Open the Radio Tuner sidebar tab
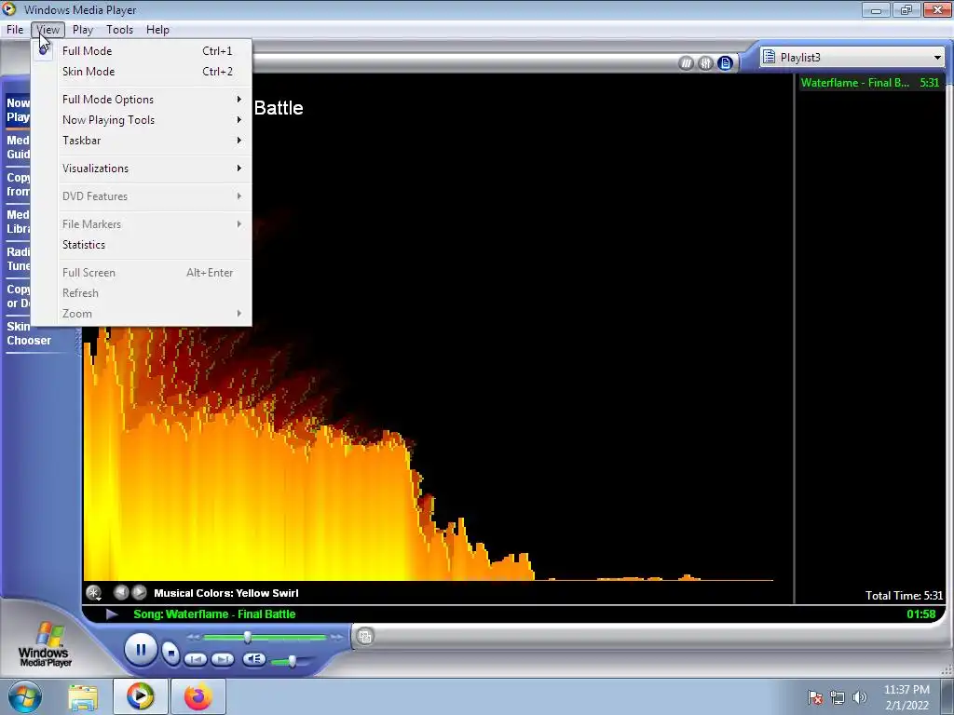Screen dimensions: 954x715 18,259
